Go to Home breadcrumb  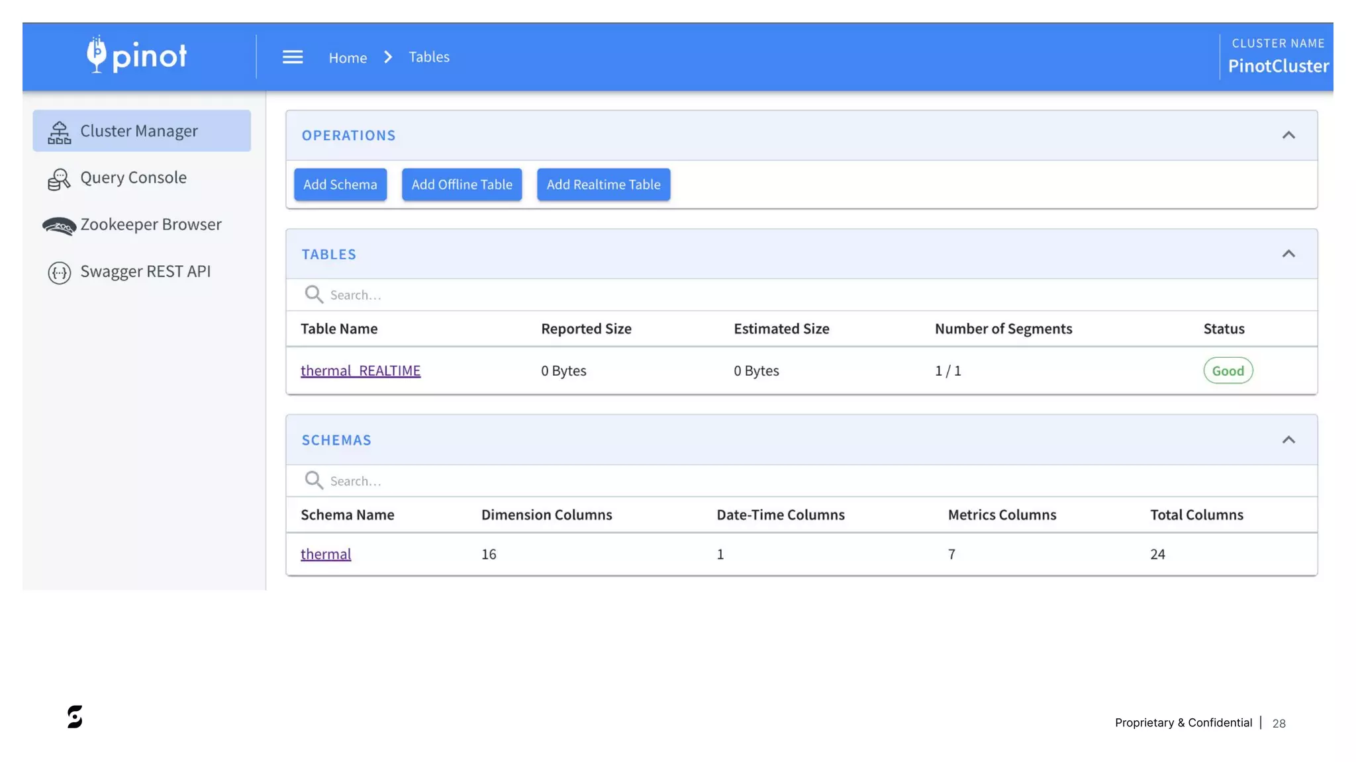[348, 58]
